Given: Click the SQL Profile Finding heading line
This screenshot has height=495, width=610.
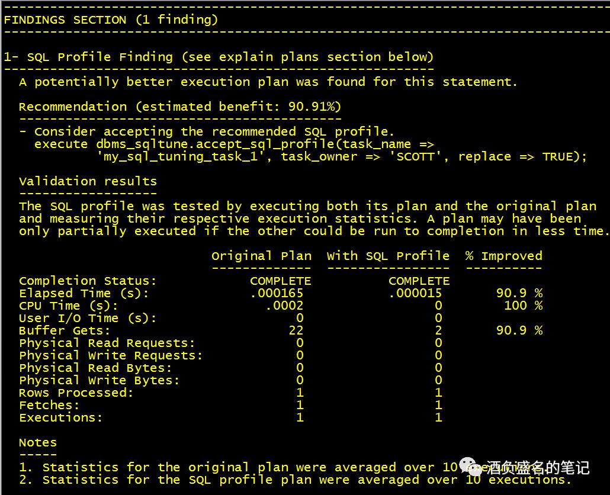Looking at the screenshot, I should [x=219, y=56].
